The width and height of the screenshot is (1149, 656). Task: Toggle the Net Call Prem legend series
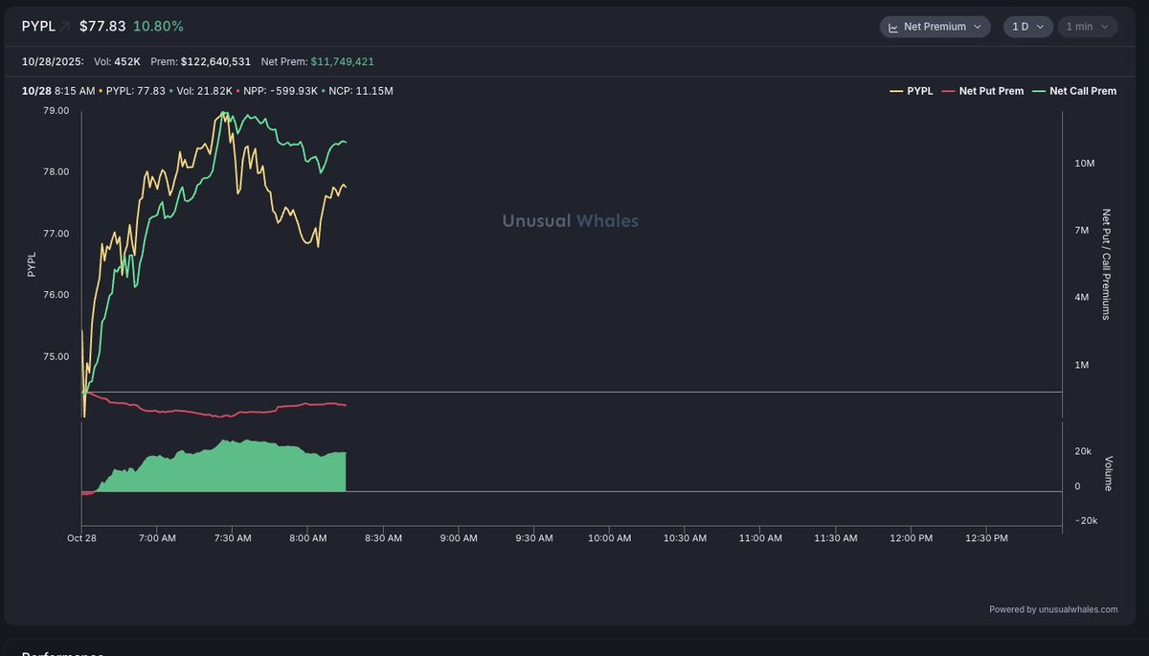point(1074,91)
